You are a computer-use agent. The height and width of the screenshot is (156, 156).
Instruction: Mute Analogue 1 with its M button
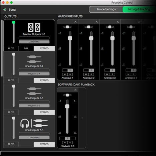[65, 74]
